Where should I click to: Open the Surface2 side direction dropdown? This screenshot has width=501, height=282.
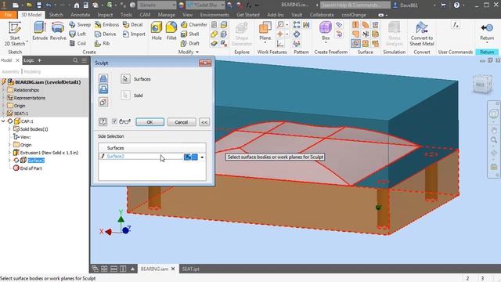pyautogui.click(x=202, y=157)
